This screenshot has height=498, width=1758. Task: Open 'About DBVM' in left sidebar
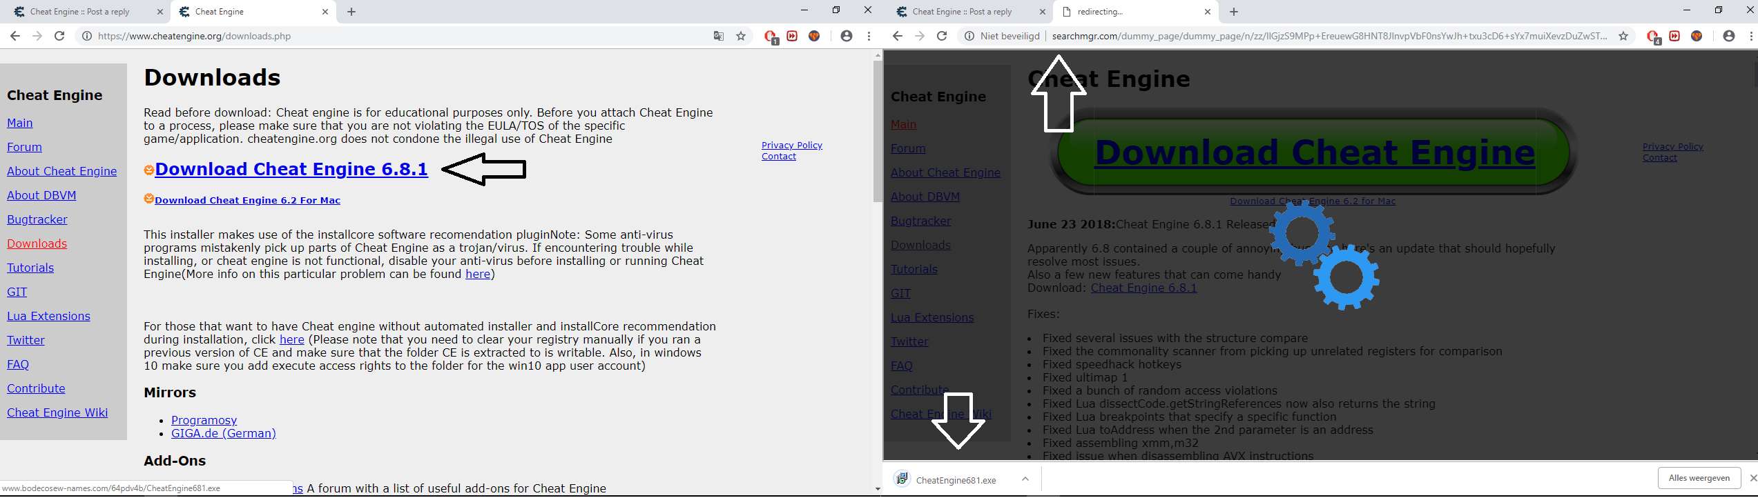pos(41,195)
